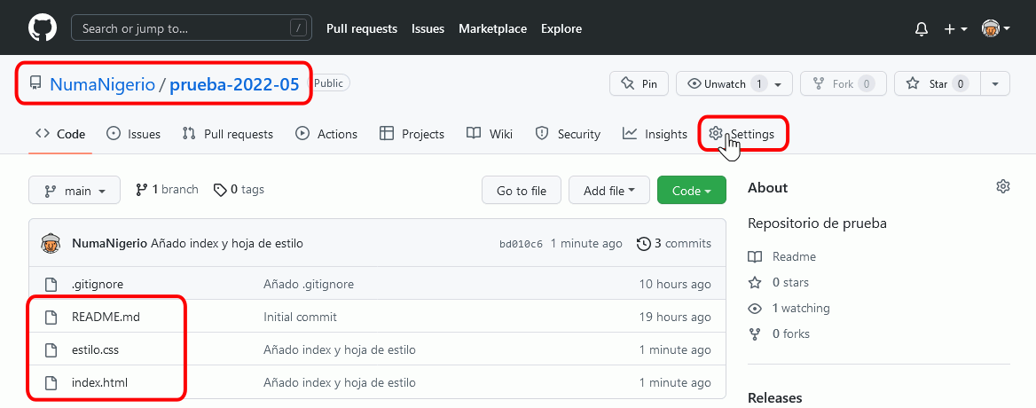Open the Añado .gitignore commit message

click(x=309, y=284)
